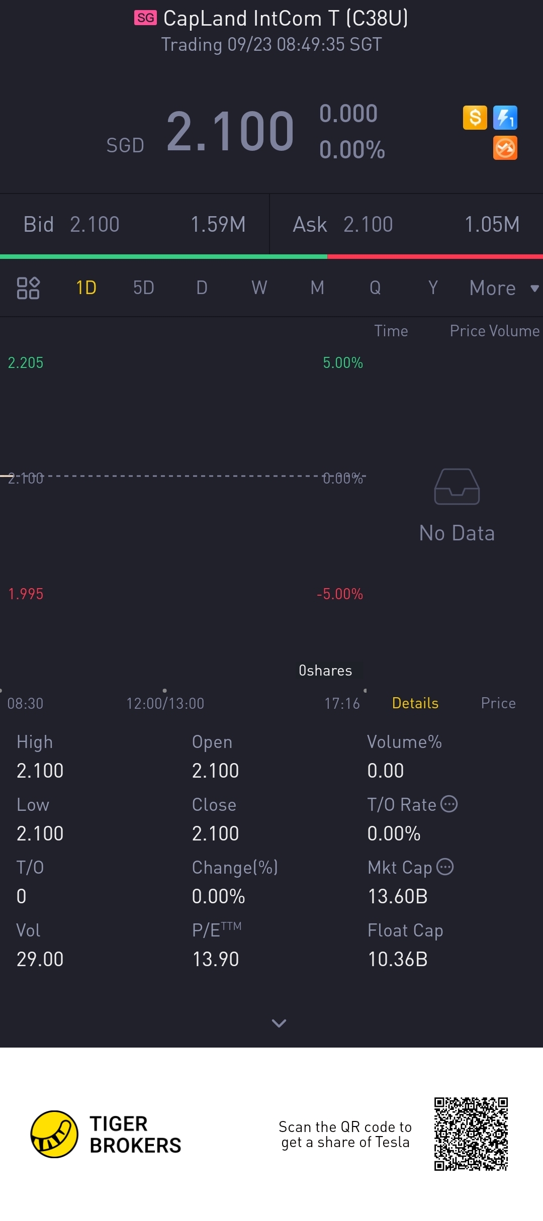Tap the More dropdown arrow triangle
This screenshot has height=1221, width=543.
point(534,288)
